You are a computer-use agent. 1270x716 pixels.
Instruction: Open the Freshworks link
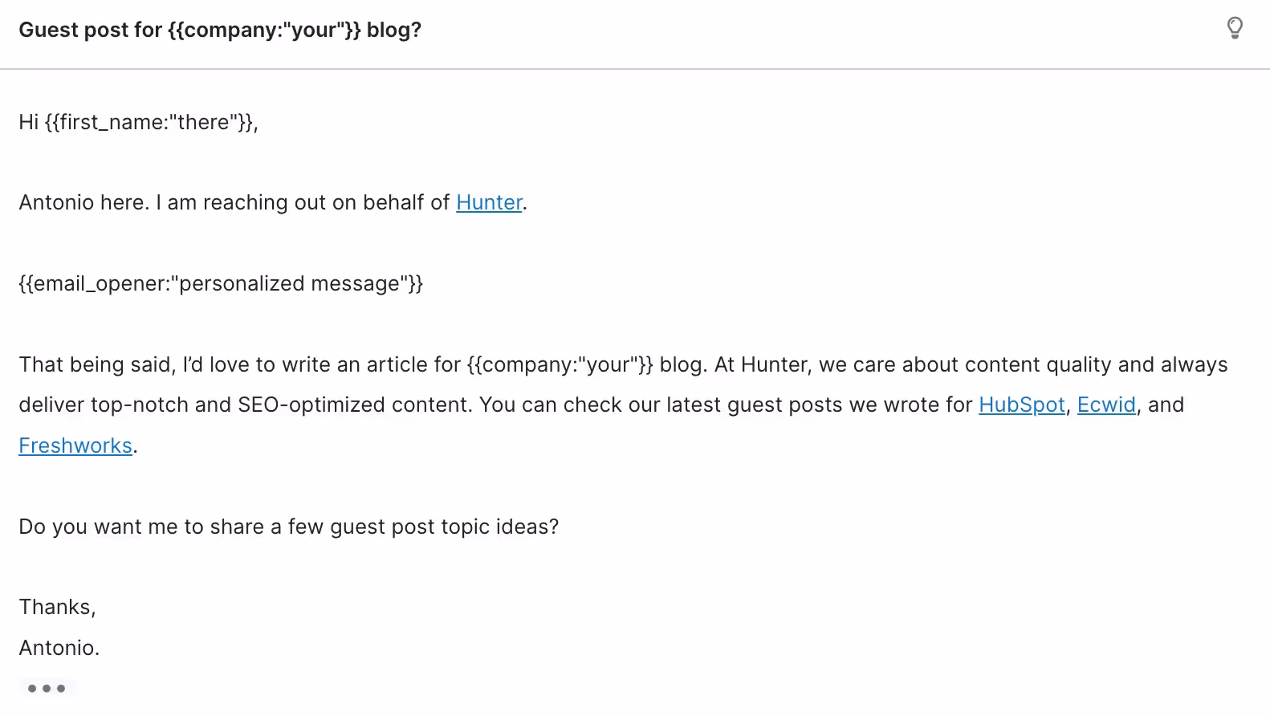click(75, 445)
